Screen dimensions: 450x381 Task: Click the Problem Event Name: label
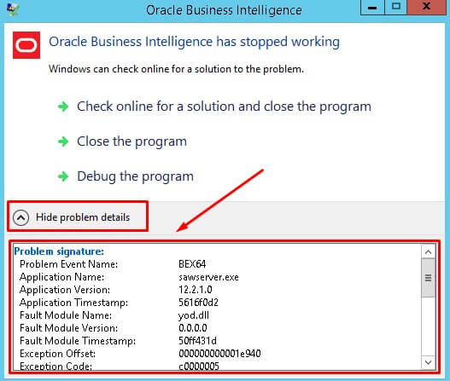69,264
